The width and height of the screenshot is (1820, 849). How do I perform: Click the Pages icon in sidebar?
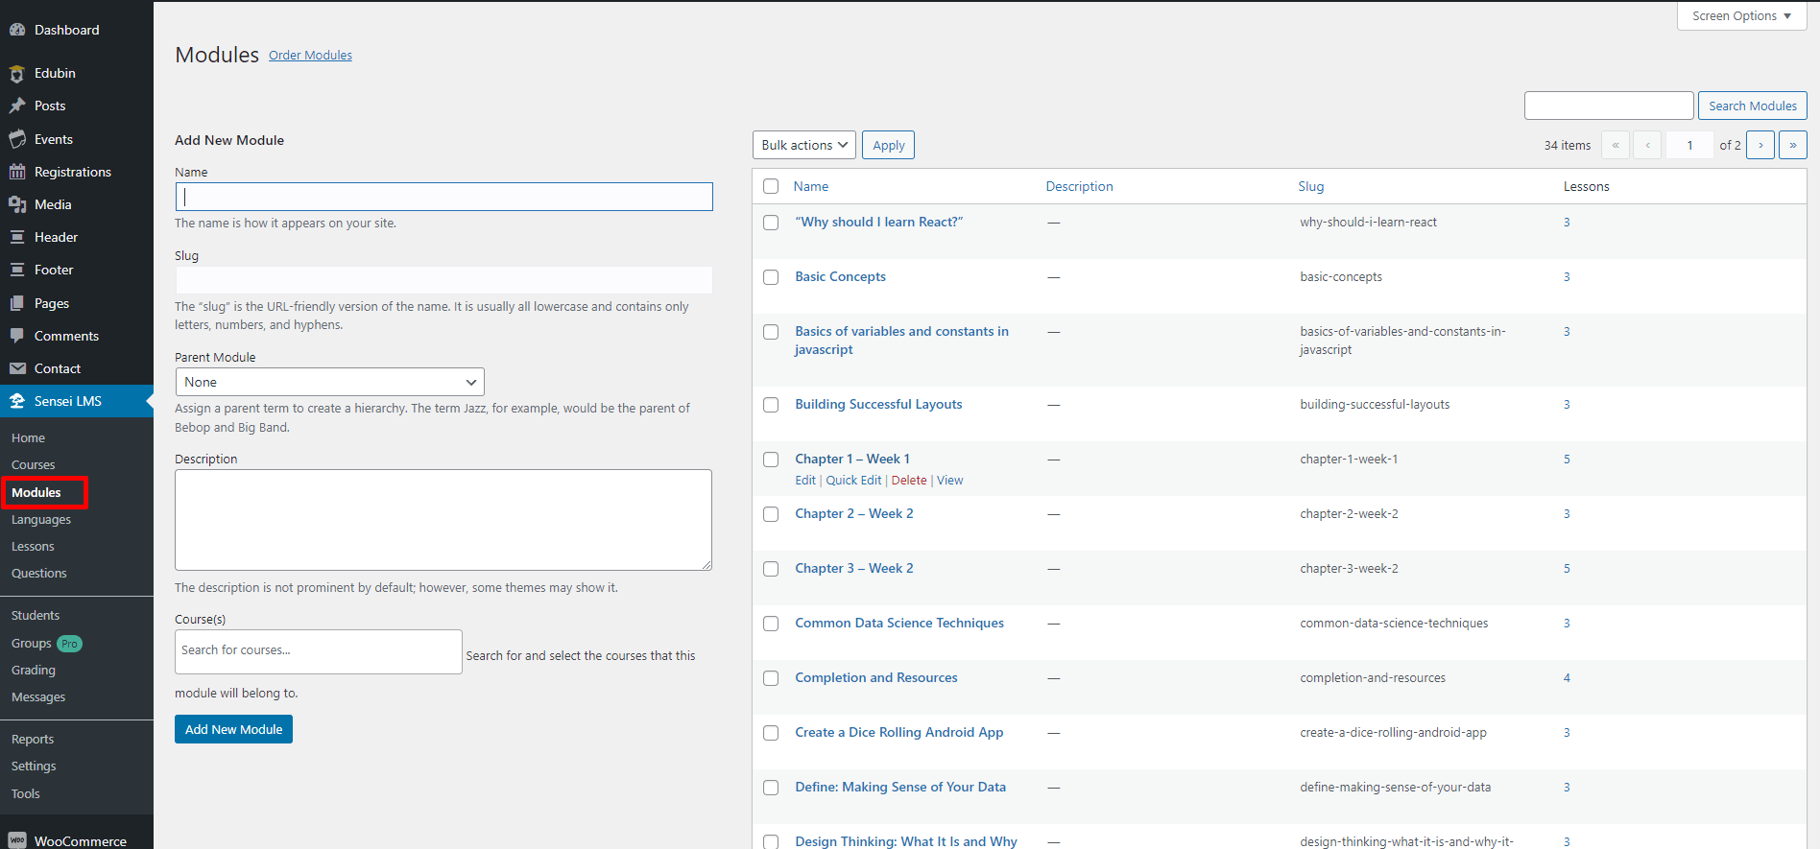(x=17, y=303)
